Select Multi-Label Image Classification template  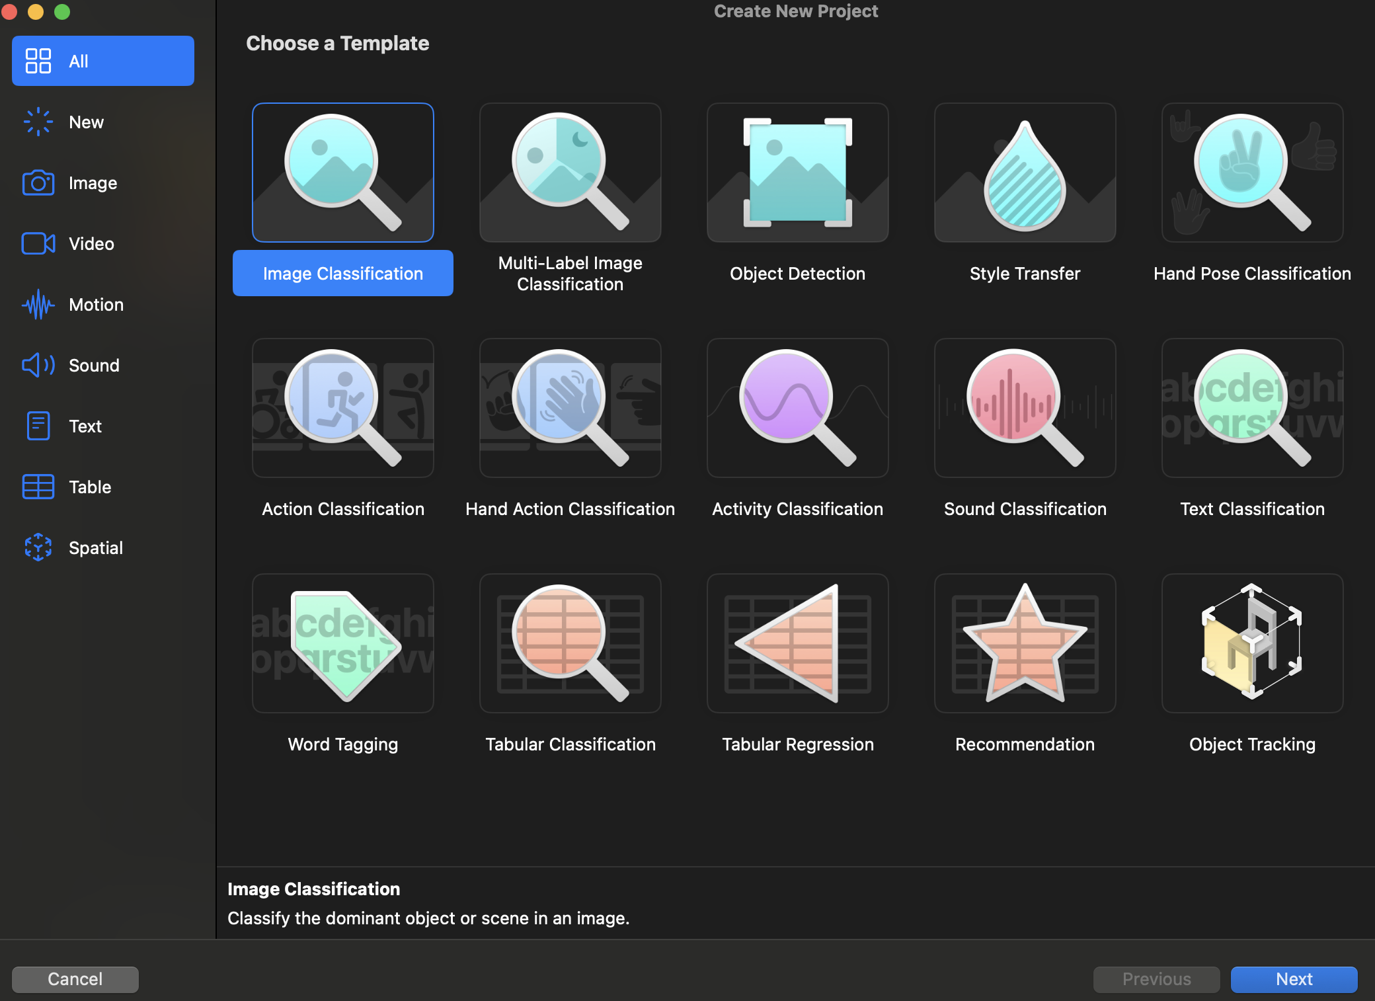[570, 173]
